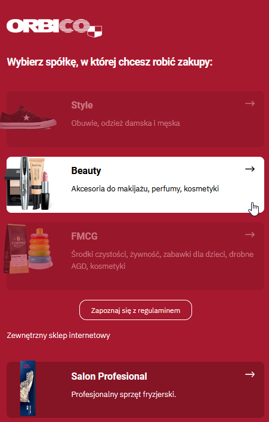Click the coffee bag and toy image
Viewport: 269px width, 422px height.
[x=28, y=249]
